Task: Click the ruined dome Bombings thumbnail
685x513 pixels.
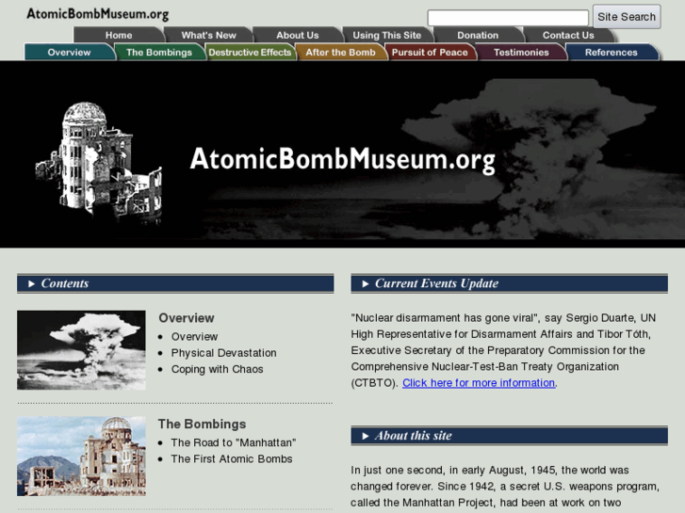Action: click(x=81, y=457)
